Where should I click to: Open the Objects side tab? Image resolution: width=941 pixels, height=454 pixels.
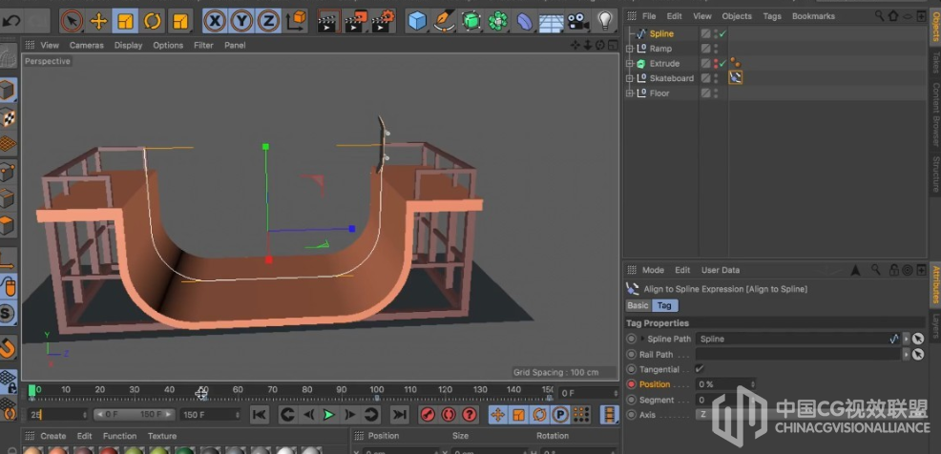click(935, 27)
